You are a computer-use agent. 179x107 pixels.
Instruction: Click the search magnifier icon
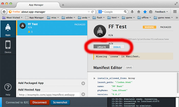click(x=125, y=12)
